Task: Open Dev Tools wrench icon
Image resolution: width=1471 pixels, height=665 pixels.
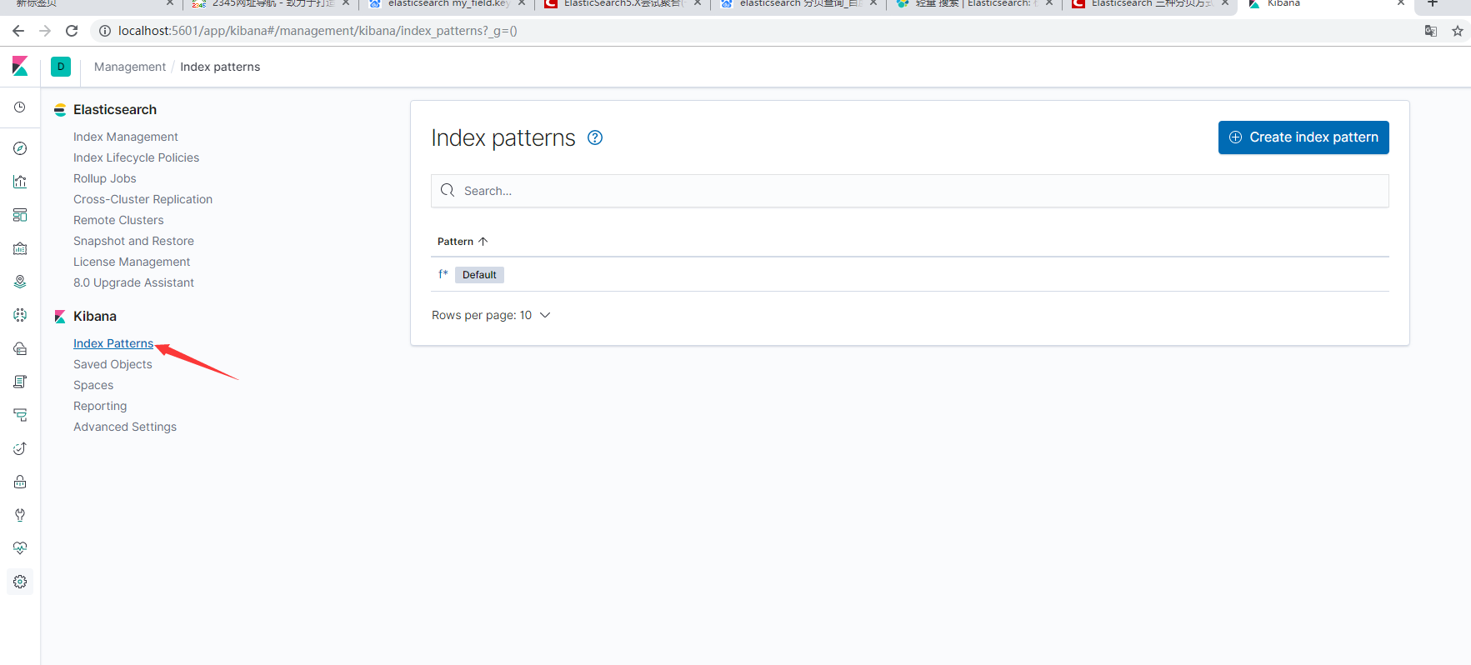Action: pos(20,515)
